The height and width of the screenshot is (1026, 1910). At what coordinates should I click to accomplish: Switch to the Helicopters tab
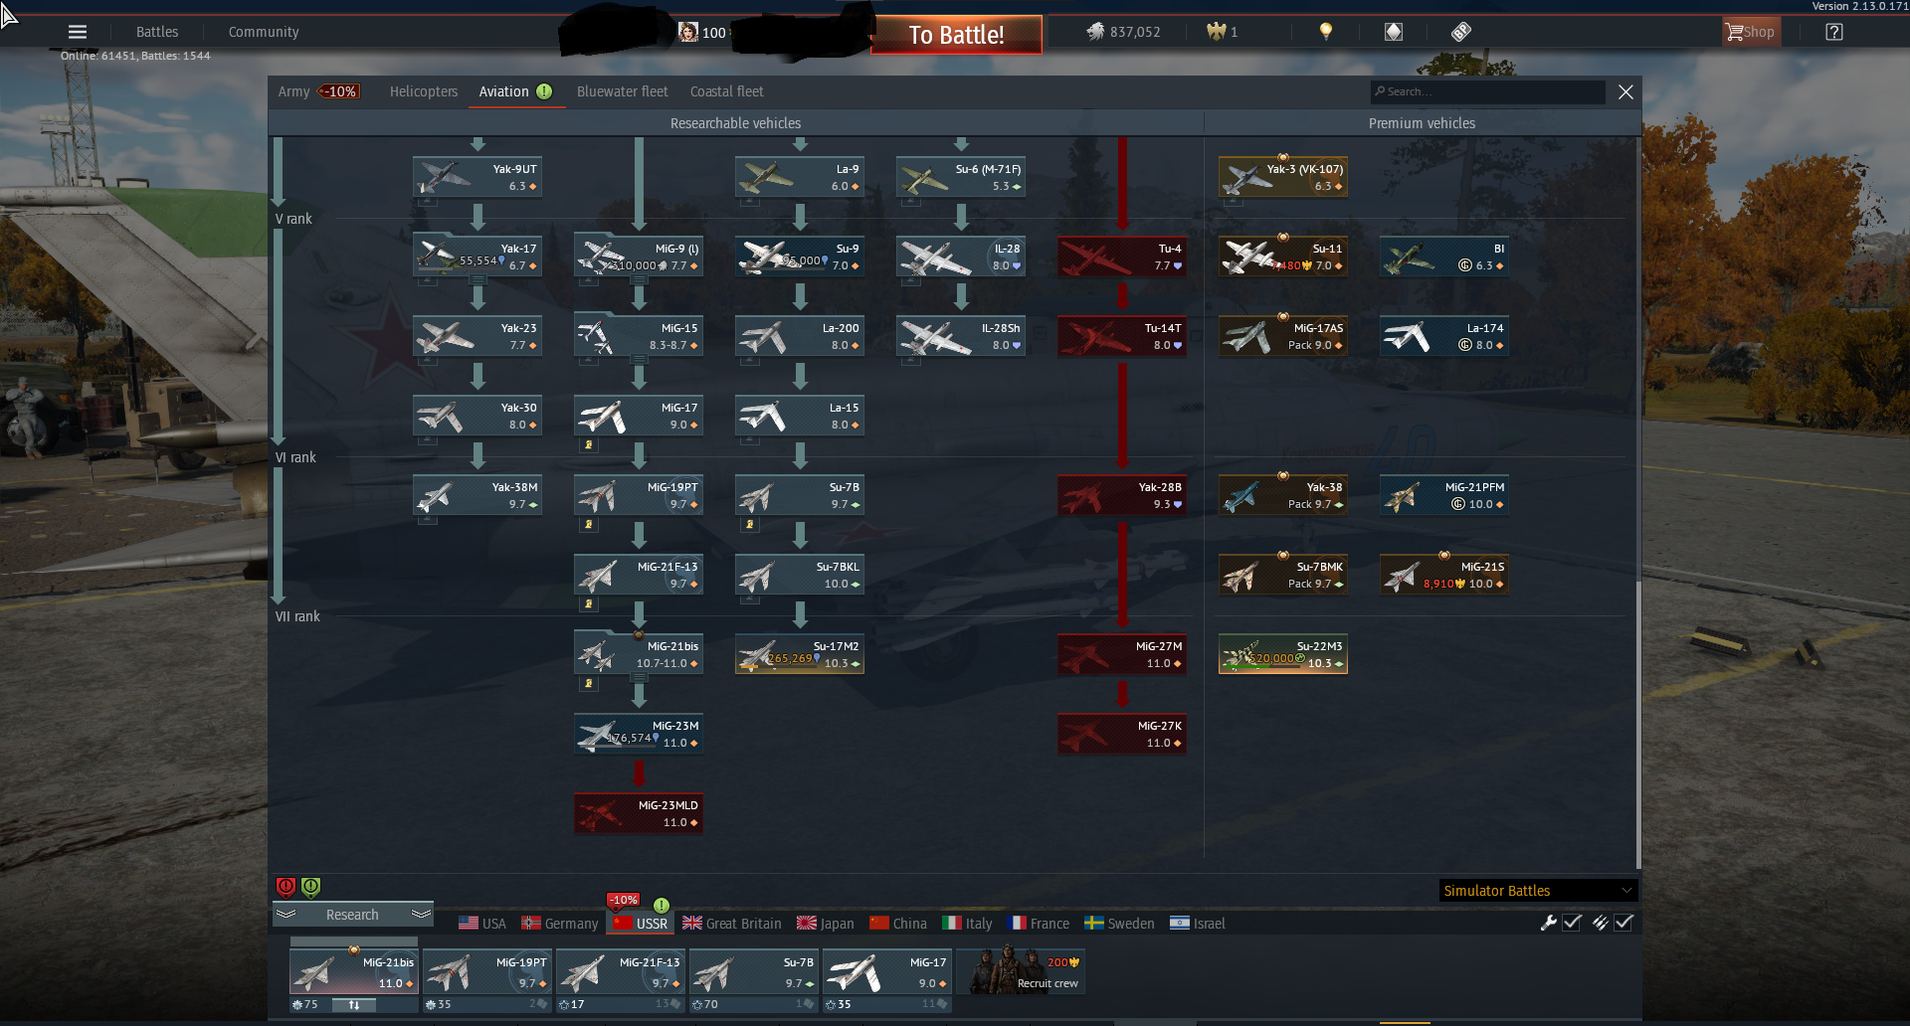click(424, 91)
